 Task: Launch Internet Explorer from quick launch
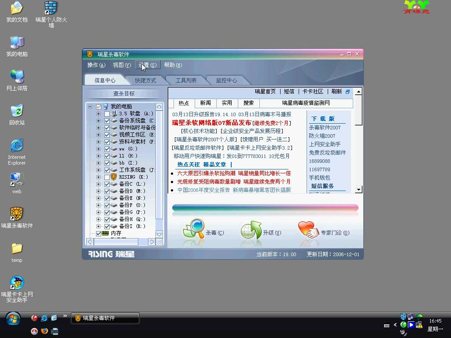pos(44,318)
